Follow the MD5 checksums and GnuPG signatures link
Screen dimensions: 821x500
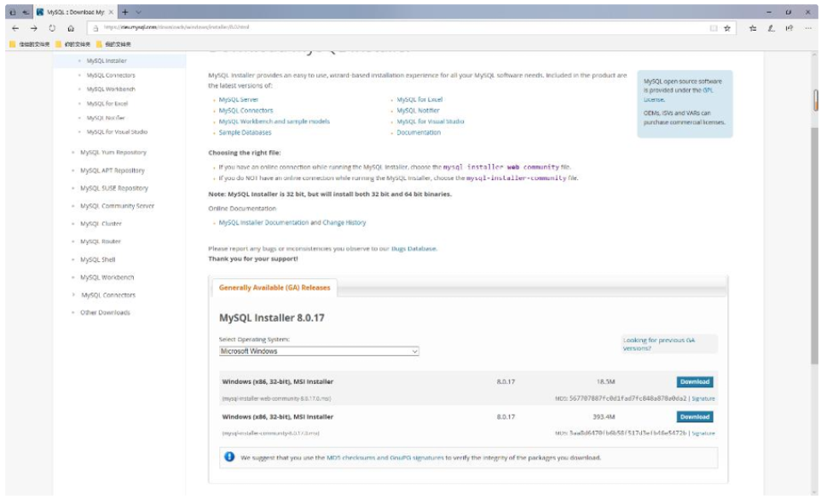point(384,458)
